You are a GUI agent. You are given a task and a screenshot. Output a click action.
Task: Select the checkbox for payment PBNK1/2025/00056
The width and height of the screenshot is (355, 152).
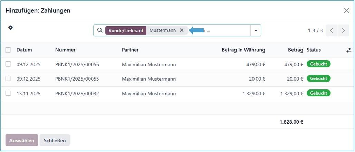(x=8, y=64)
